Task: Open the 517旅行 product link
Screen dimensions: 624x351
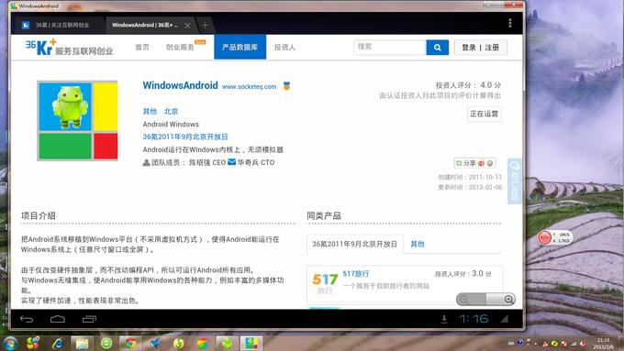Action: (x=356, y=273)
